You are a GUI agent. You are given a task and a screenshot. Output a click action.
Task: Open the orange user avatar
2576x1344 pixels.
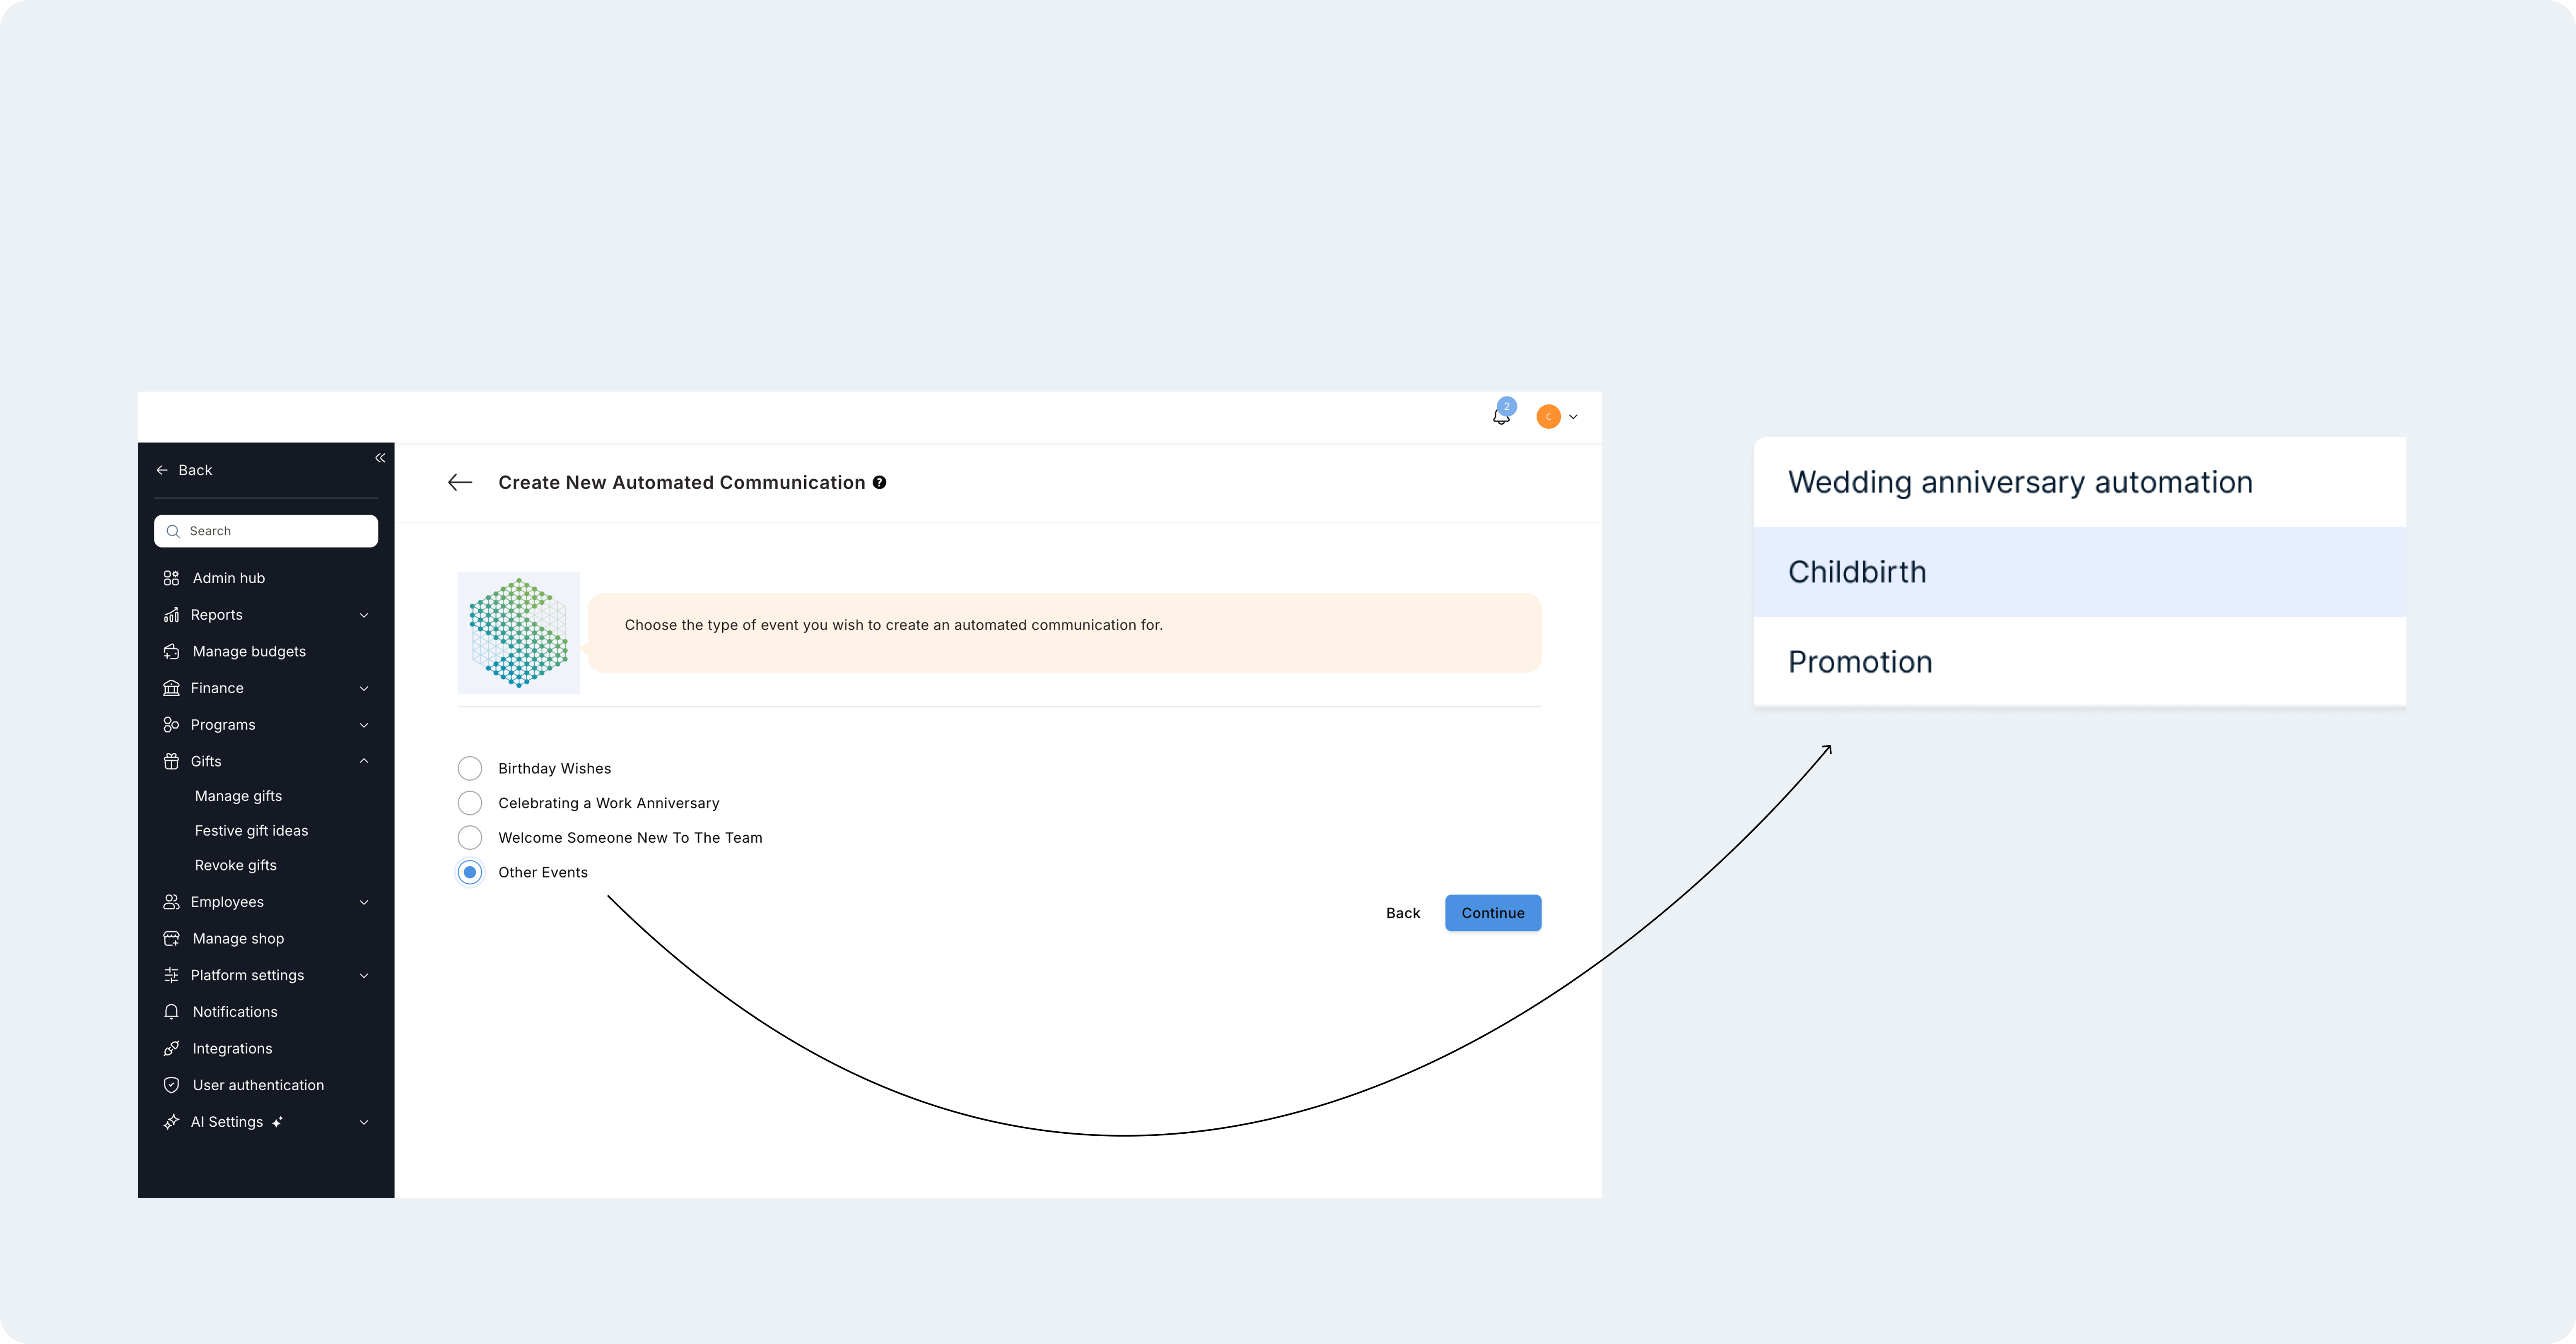[x=1548, y=417]
